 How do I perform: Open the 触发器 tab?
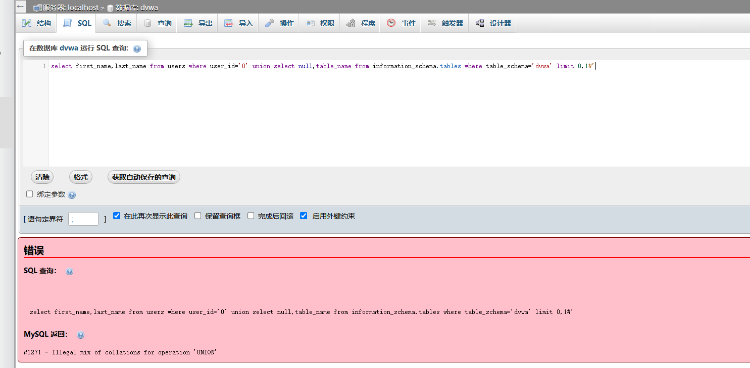[445, 23]
